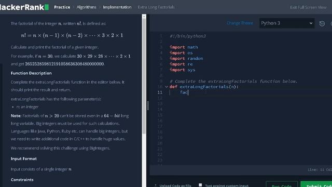Click the HackerRank logo
Screen dimensions: 332x187
24,7
